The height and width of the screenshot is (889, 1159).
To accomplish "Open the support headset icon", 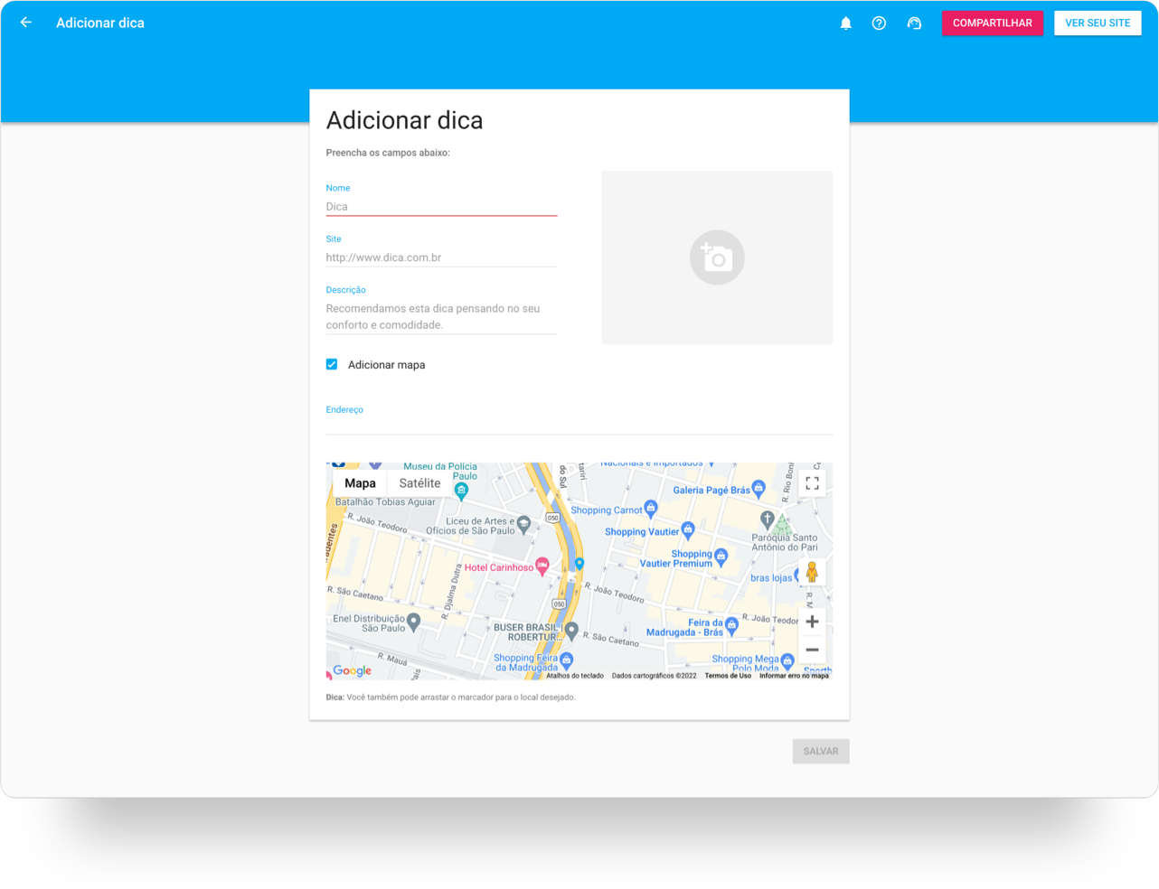I will (914, 23).
